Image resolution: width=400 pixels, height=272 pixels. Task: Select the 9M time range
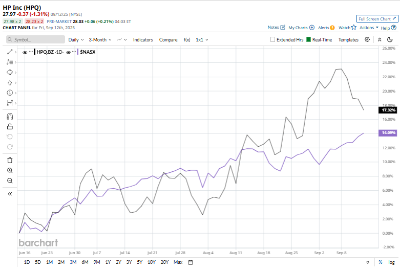(x=97, y=262)
